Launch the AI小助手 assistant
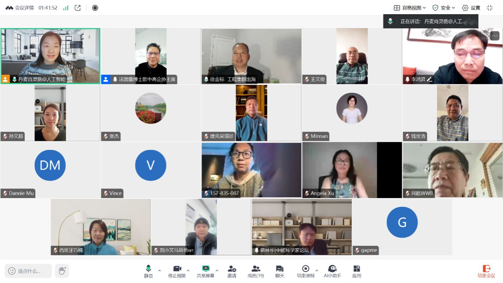 tap(332, 271)
